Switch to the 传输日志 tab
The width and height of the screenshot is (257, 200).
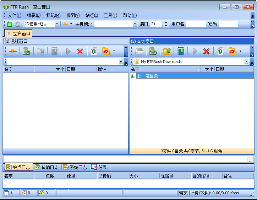coord(47,167)
